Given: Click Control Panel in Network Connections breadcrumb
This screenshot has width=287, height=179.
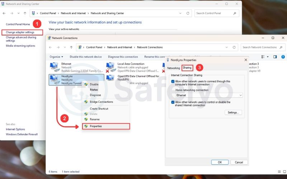Looking at the screenshot, I should click(94, 47).
